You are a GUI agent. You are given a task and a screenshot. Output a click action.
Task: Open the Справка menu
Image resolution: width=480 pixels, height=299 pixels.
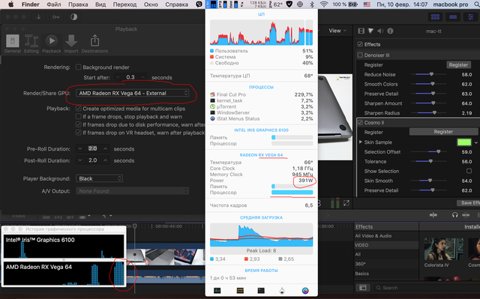tap(177, 4)
